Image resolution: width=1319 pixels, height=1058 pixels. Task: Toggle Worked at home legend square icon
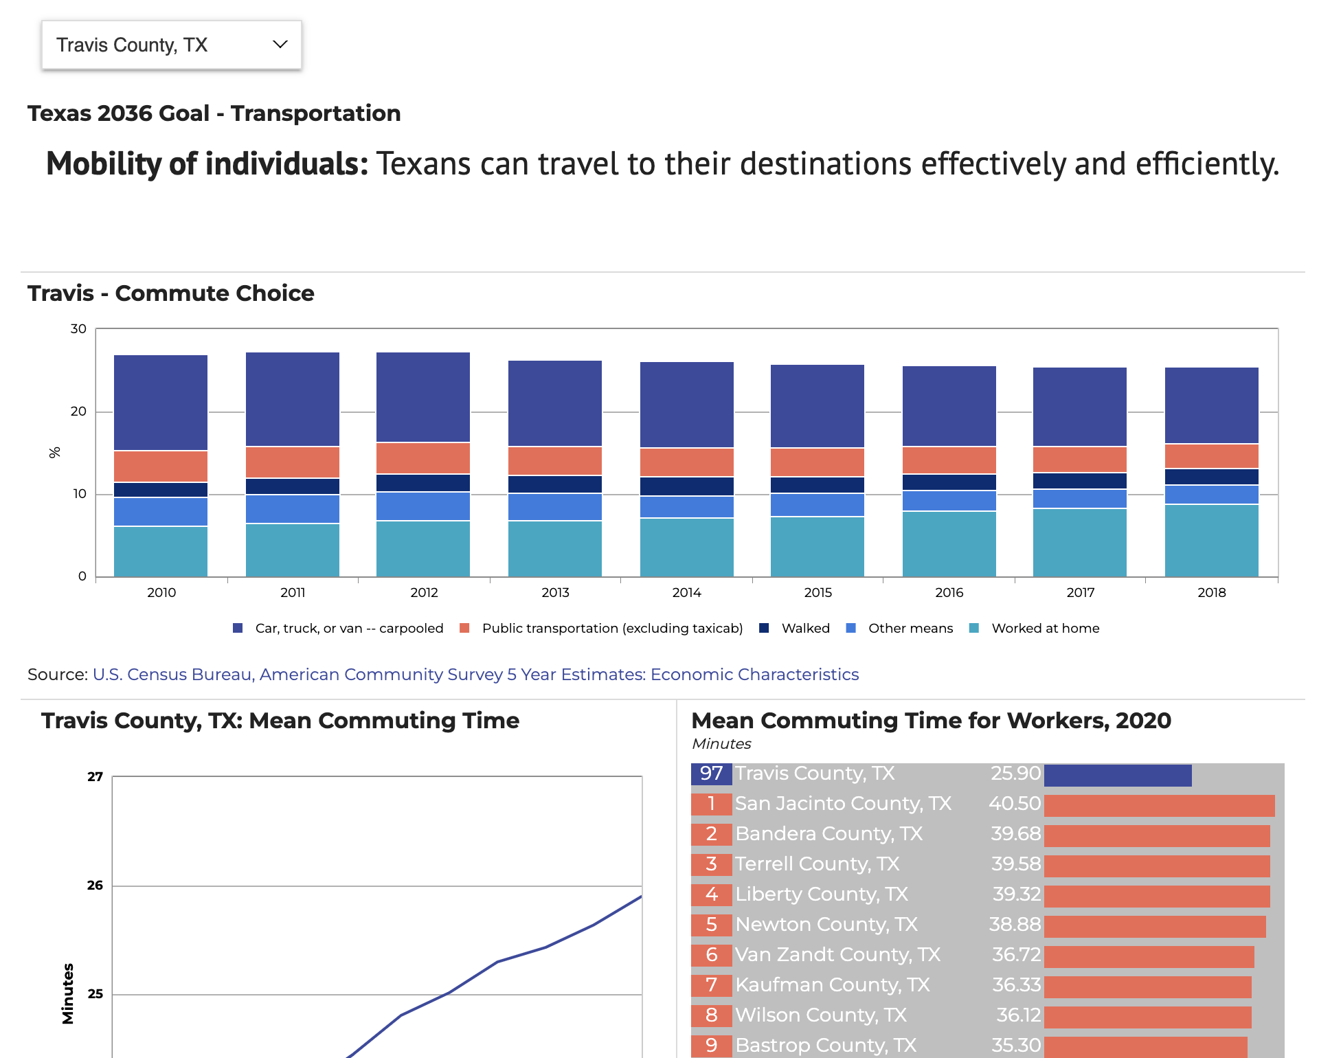pos(973,628)
